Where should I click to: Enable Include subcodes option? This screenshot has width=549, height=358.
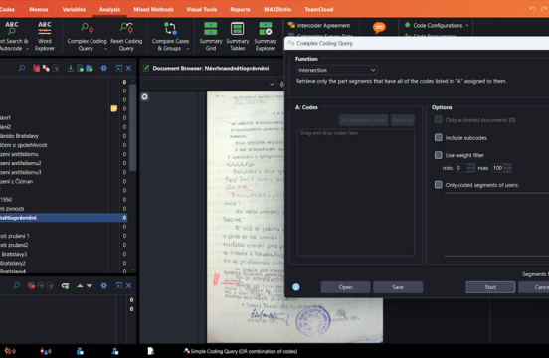coord(438,137)
